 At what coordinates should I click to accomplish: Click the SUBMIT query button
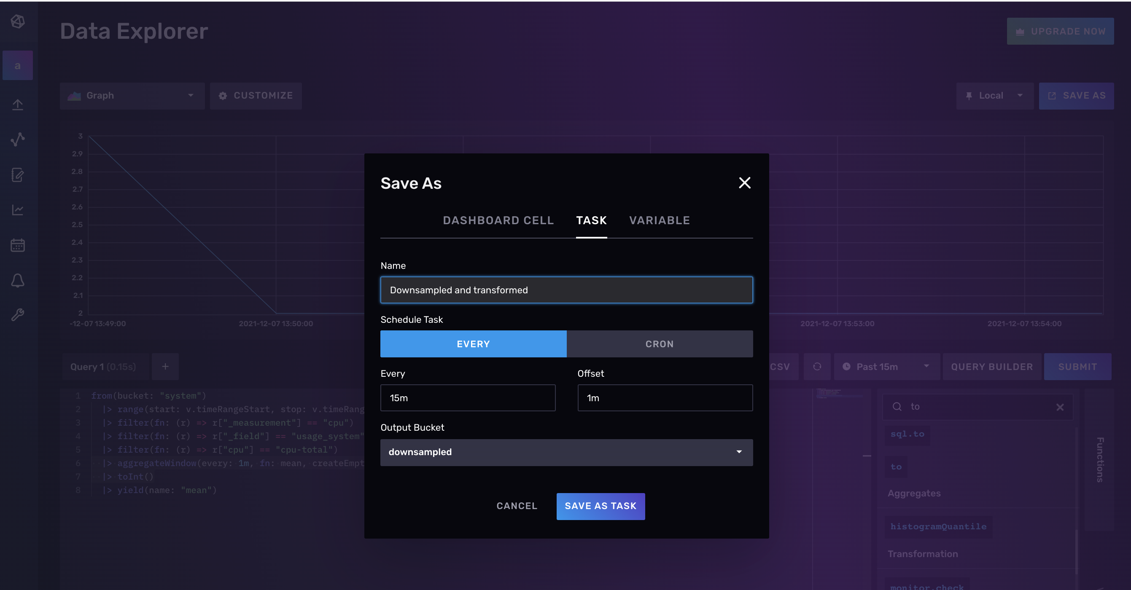point(1078,366)
